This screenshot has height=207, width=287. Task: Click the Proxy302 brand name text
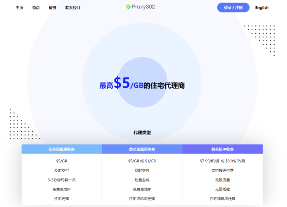tap(143, 7)
